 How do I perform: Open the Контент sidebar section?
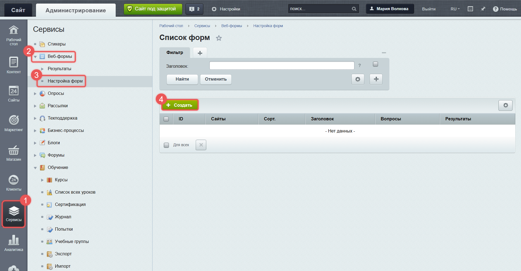(x=14, y=65)
